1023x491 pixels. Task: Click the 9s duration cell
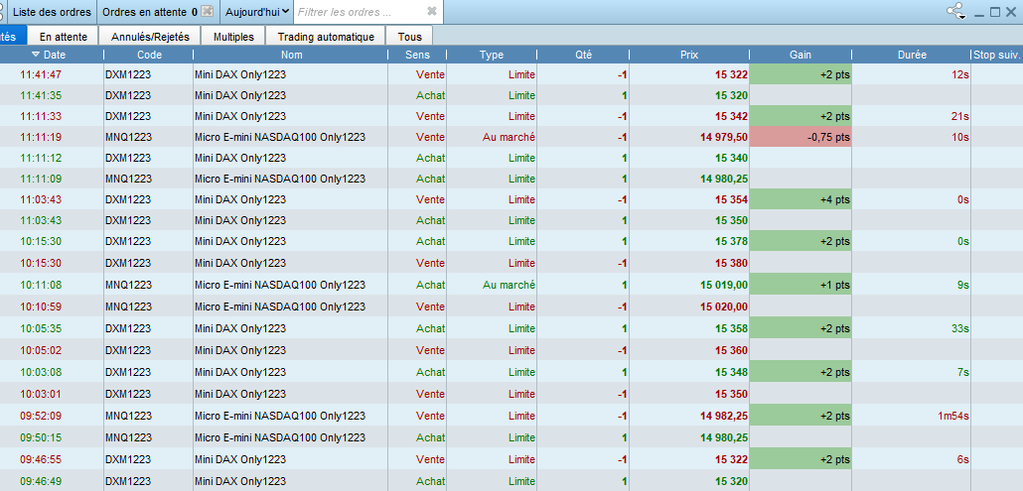[963, 285]
